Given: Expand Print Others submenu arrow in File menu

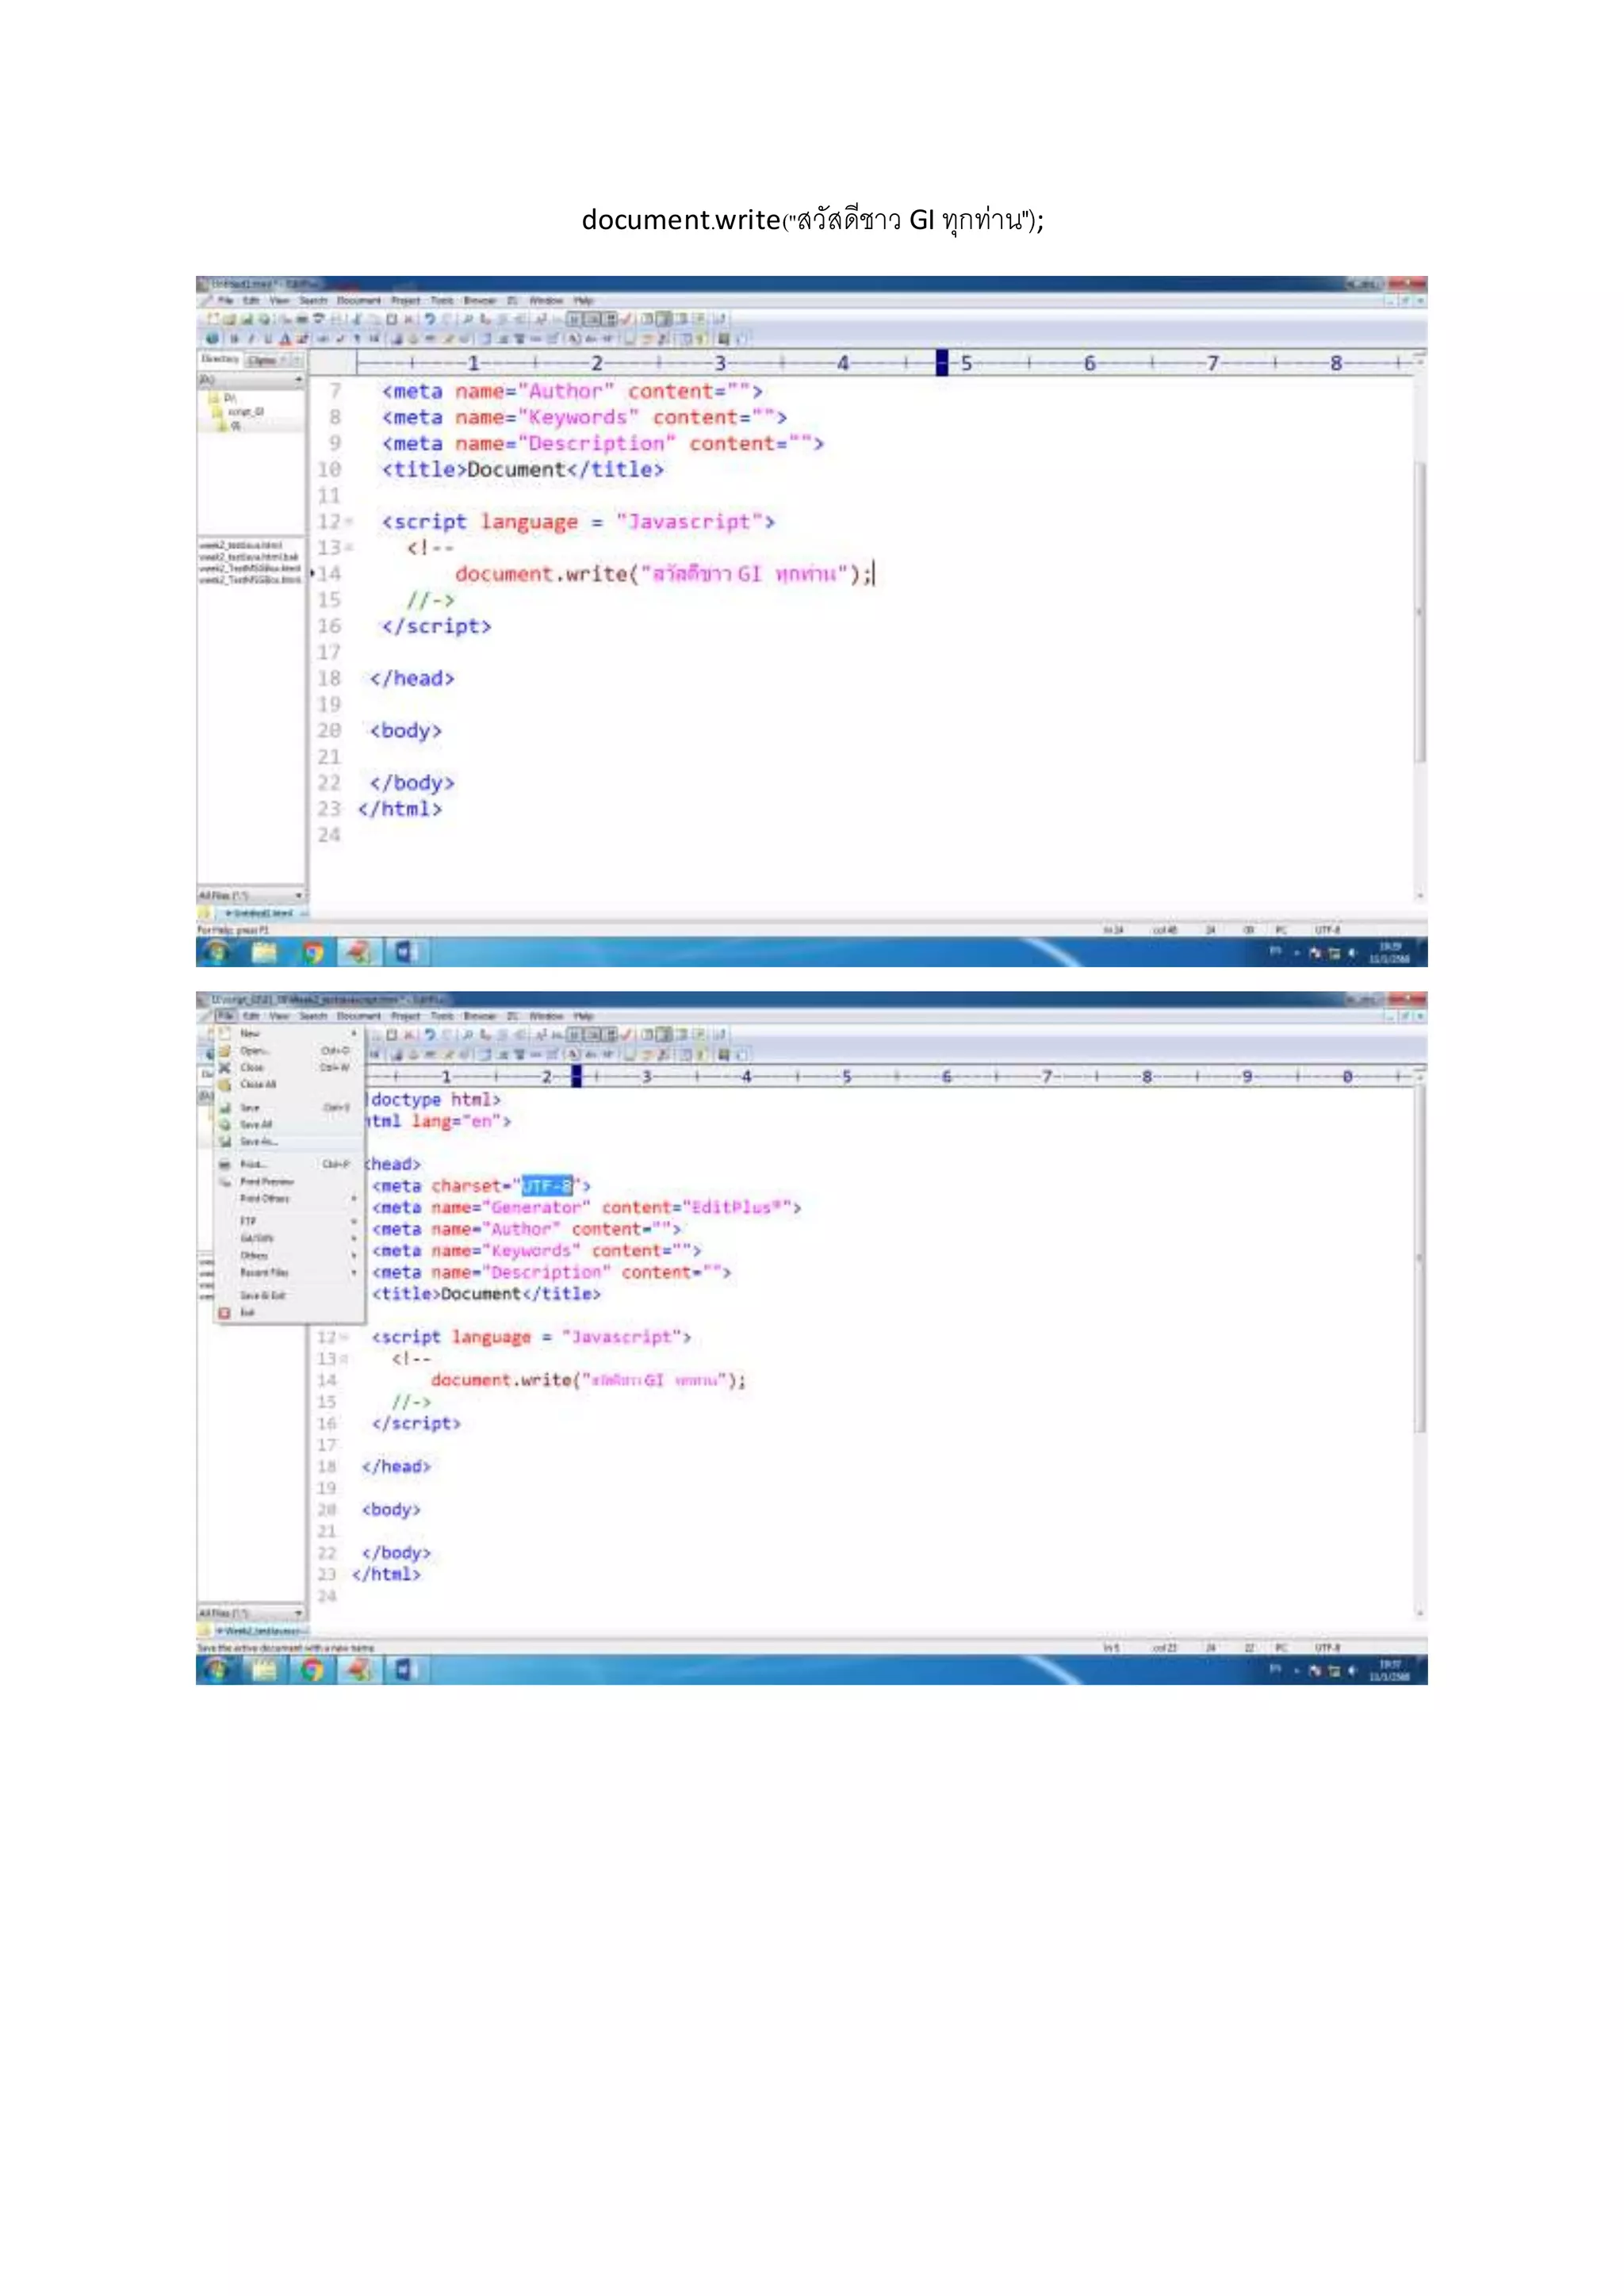Looking at the screenshot, I should [354, 1198].
